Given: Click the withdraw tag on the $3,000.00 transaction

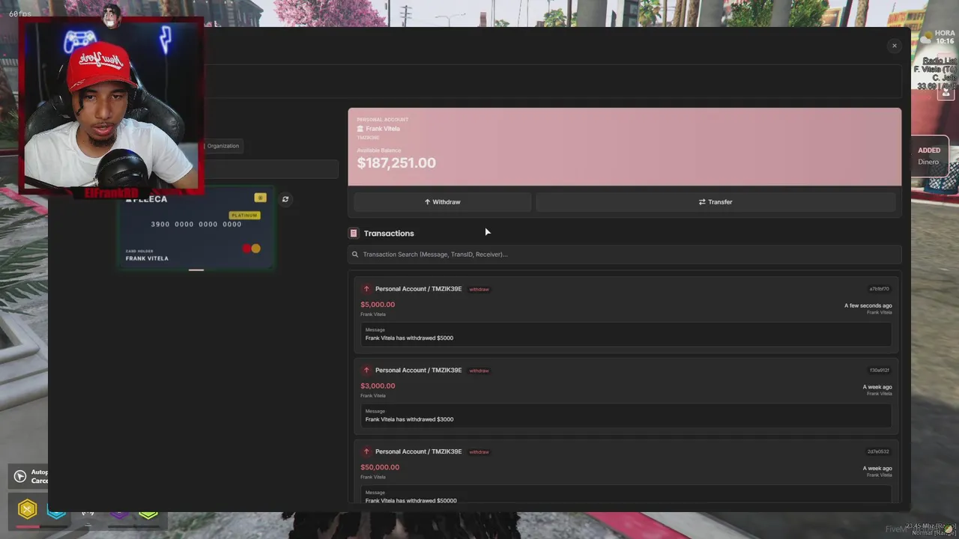Looking at the screenshot, I should [x=479, y=371].
